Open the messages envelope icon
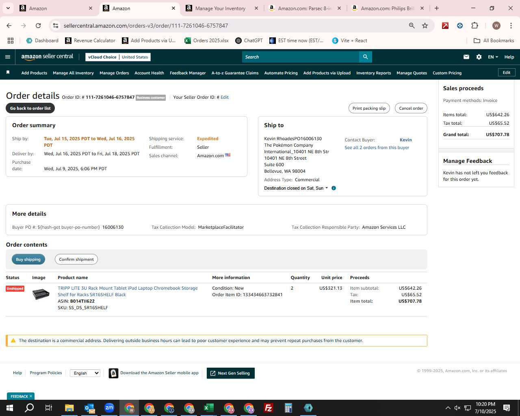Viewport: 520px width, 416px height. 466,57
